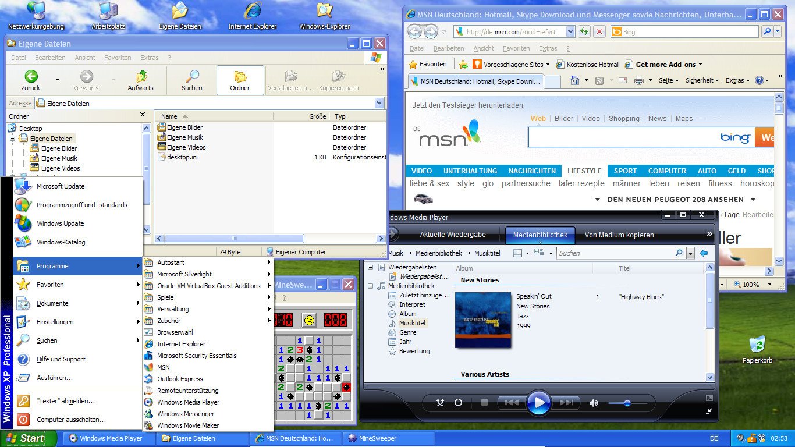This screenshot has width=795, height=447.
Task: Click the Play button in Windows Media Player
Action: click(x=539, y=402)
